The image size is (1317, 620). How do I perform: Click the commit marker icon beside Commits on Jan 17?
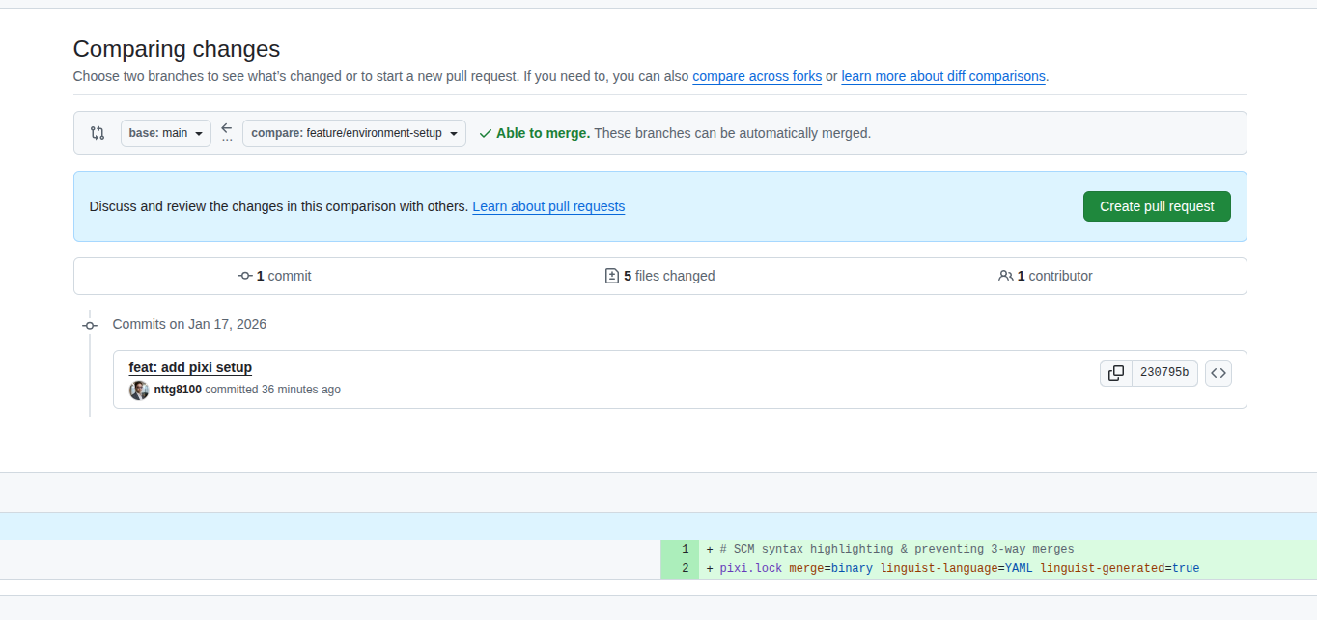click(90, 325)
